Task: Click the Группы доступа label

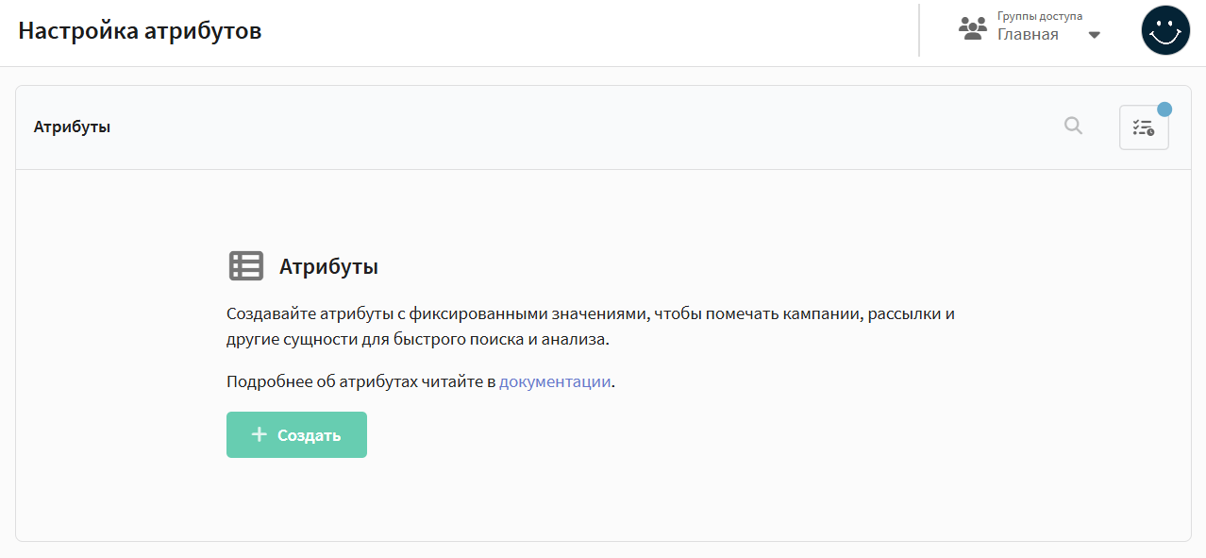Action: 1039,16
